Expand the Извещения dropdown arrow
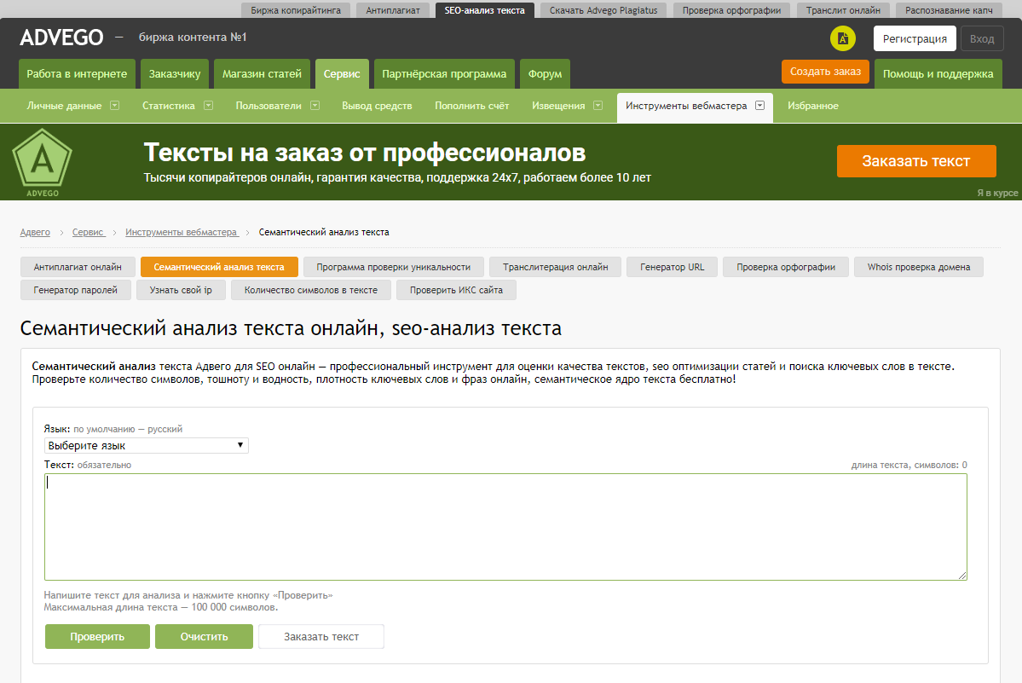The height and width of the screenshot is (683, 1022). 598,106
